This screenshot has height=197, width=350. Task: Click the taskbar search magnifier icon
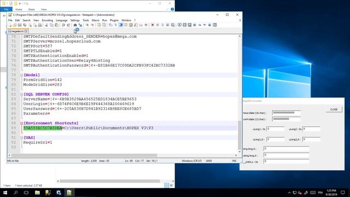(16, 193)
